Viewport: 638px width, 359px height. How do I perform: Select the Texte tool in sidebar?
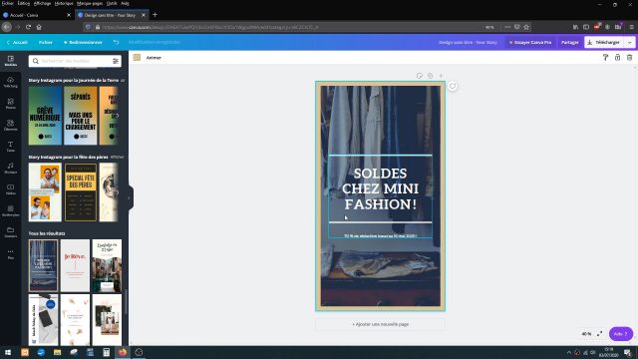point(11,147)
